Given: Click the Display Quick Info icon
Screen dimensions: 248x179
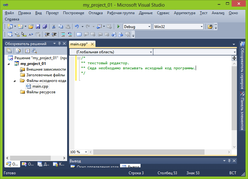Looking at the screenshot, I should tap(24, 34).
